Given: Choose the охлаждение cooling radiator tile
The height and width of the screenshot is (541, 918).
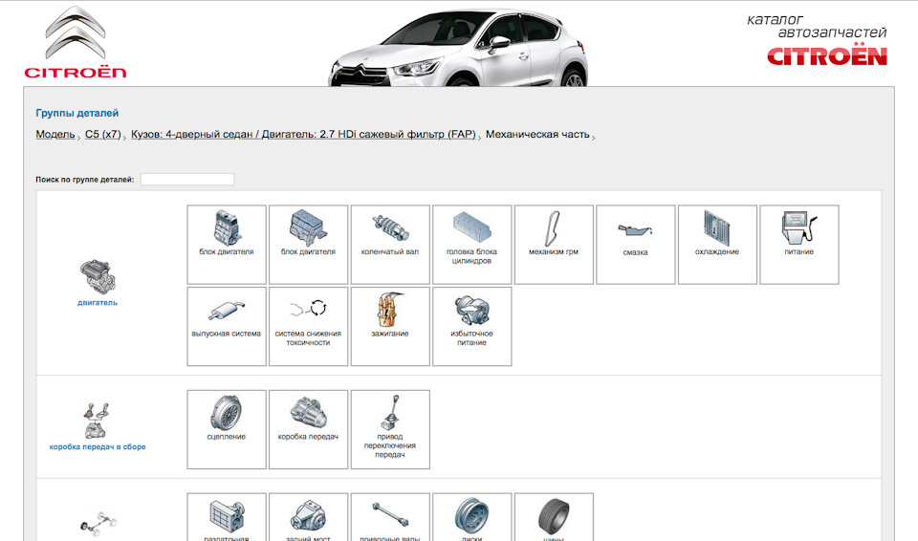Looking at the screenshot, I should click(x=717, y=245).
